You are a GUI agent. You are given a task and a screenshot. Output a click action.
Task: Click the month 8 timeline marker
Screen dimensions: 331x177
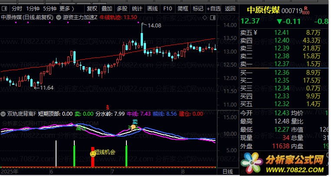click(183, 172)
